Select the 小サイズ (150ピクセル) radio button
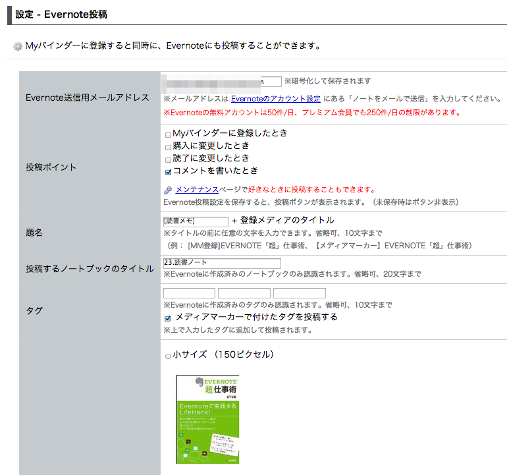 (168, 356)
